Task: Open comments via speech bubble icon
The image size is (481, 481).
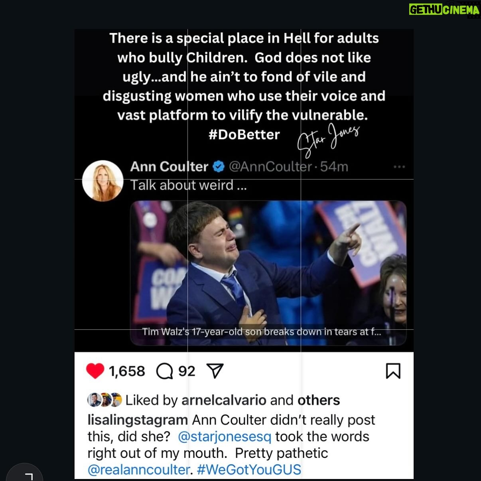Action: 164,371
